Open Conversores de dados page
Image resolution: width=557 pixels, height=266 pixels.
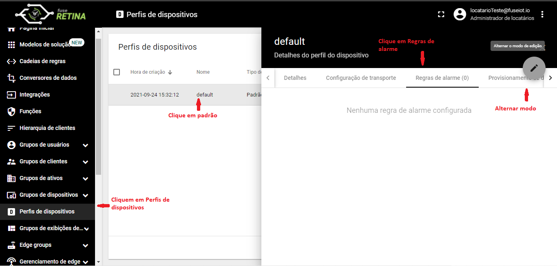coord(47,78)
